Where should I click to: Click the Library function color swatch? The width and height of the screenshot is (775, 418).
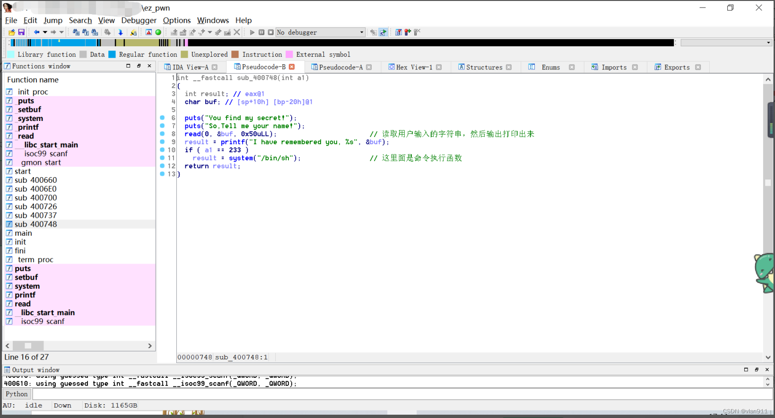[11, 54]
